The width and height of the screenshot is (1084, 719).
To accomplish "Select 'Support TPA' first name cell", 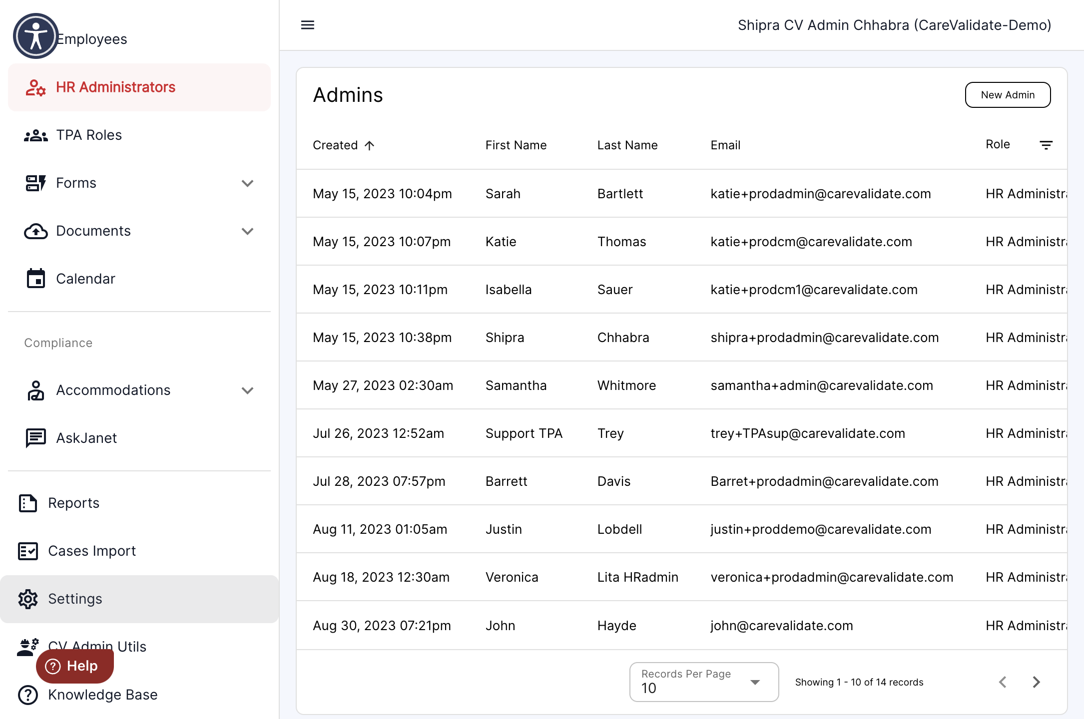I will pos(524,433).
